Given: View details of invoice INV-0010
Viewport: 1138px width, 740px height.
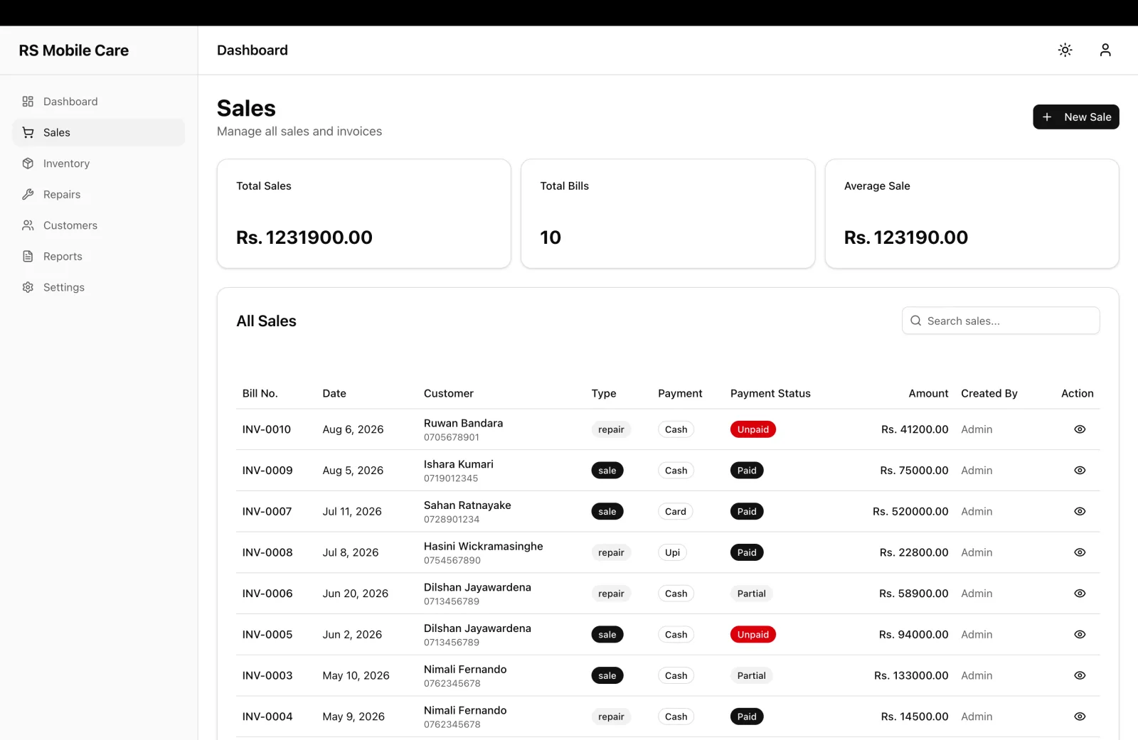Looking at the screenshot, I should click(1079, 429).
